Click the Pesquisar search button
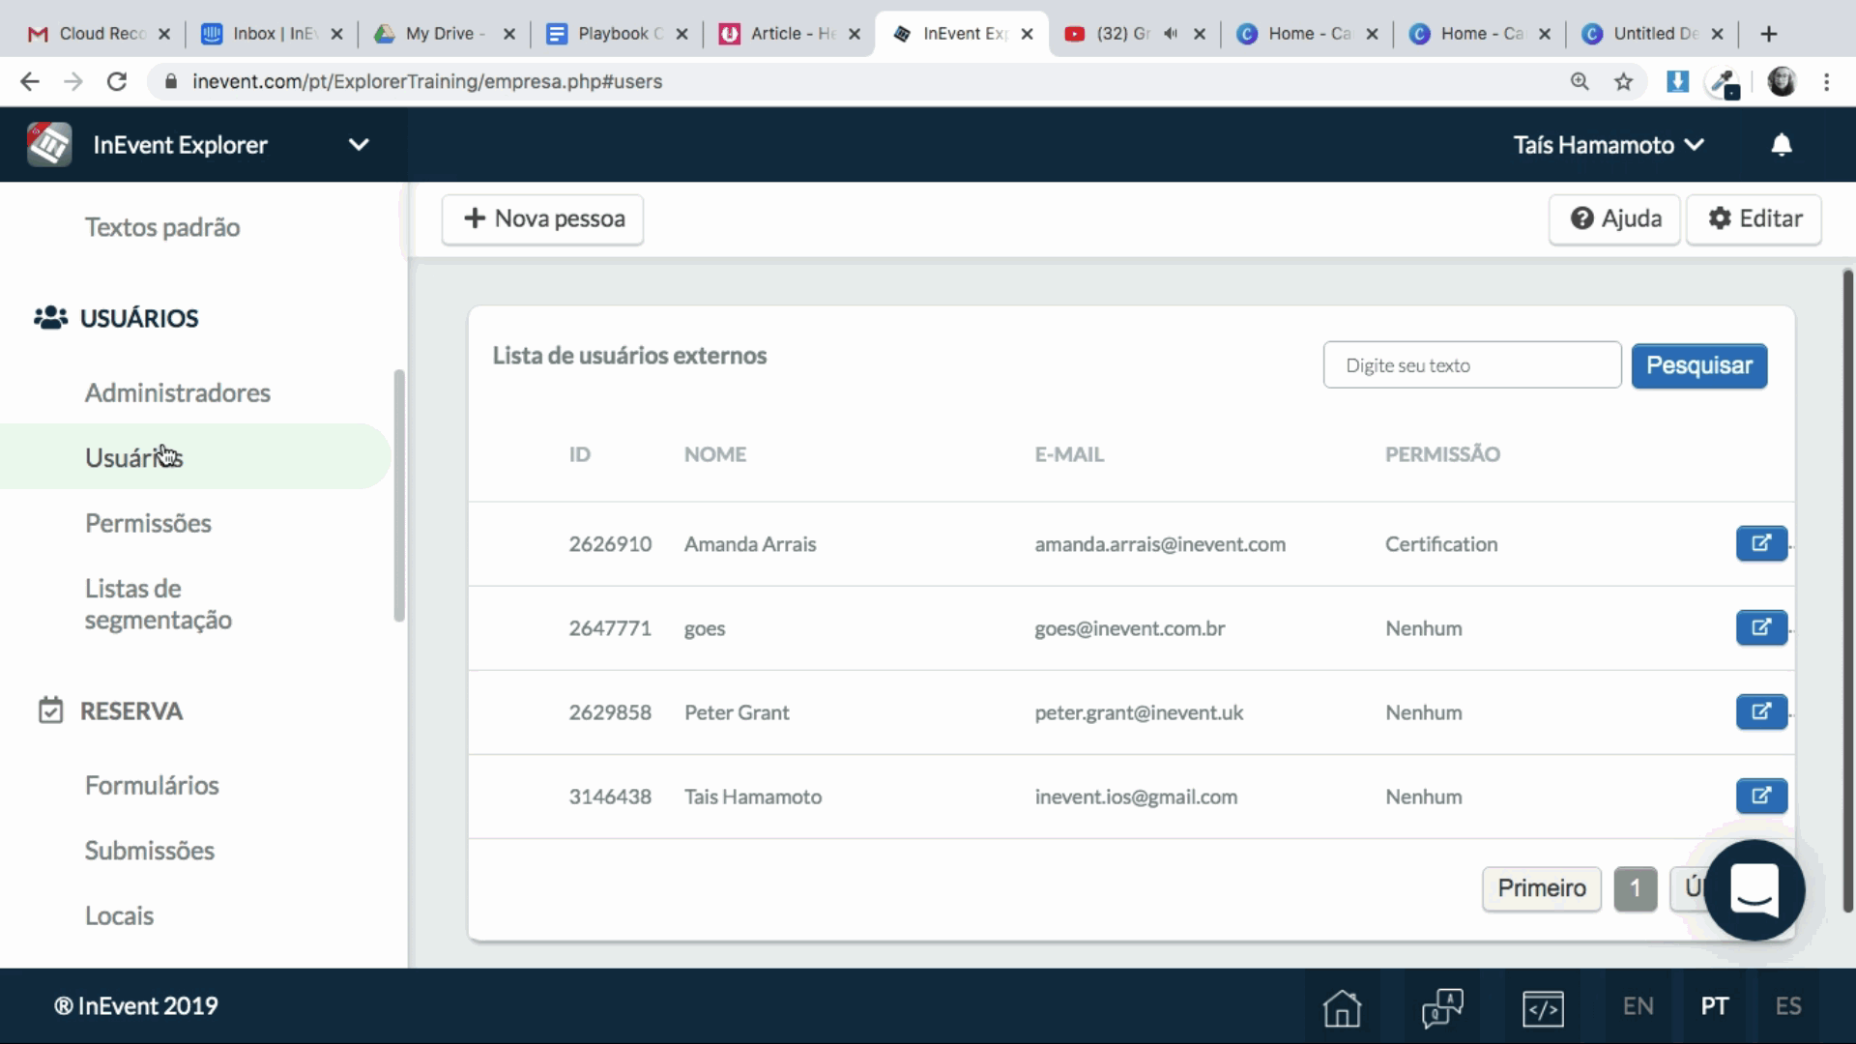Viewport: 1856px width, 1044px height. click(x=1698, y=365)
